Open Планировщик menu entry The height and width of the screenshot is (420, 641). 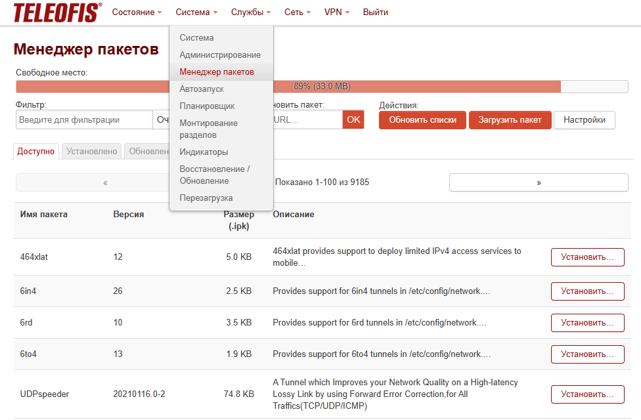[x=207, y=106]
